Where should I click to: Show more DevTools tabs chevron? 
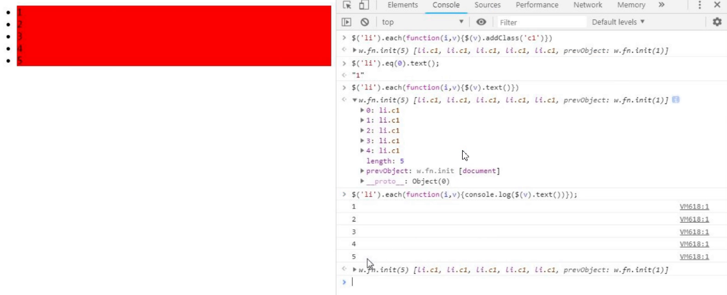(x=661, y=5)
